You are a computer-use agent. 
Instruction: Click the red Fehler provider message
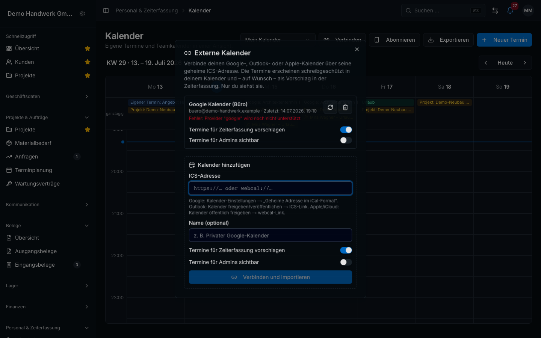click(245, 118)
